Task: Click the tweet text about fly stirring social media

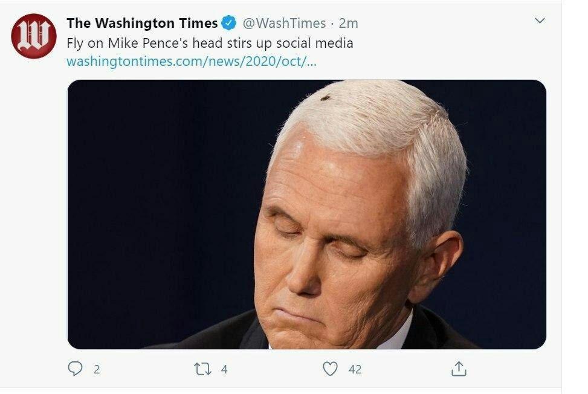Action: pyautogui.click(x=210, y=43)
